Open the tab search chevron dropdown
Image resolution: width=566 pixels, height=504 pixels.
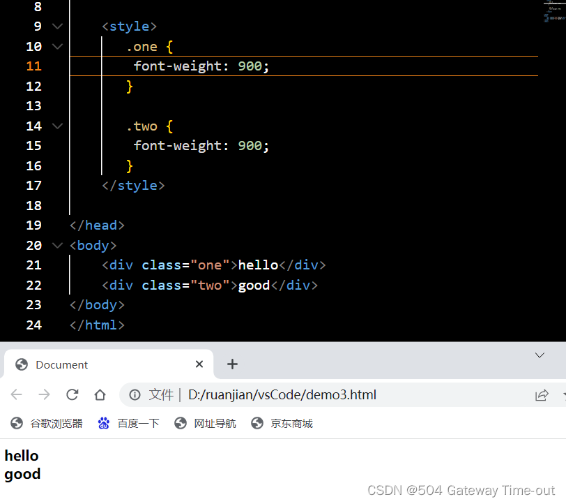click(x=540, y=355)
